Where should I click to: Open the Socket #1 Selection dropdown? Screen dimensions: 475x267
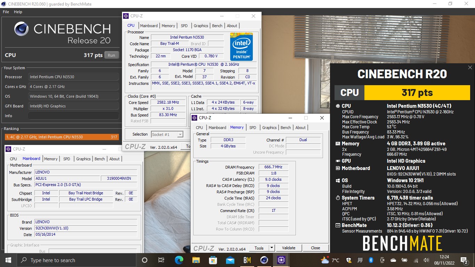[167, 134]
